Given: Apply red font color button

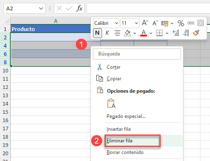Looking at the screenshot, I should (x=144, y=33).
